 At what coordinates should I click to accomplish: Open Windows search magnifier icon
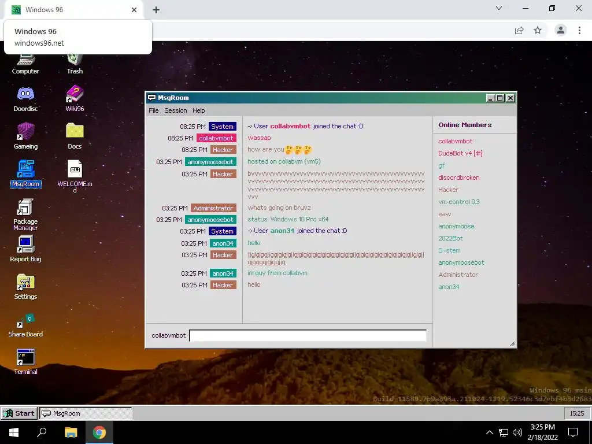[42, 432]
